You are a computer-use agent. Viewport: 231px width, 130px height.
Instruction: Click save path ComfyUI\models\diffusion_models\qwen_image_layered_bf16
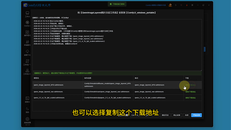(108, 85)
